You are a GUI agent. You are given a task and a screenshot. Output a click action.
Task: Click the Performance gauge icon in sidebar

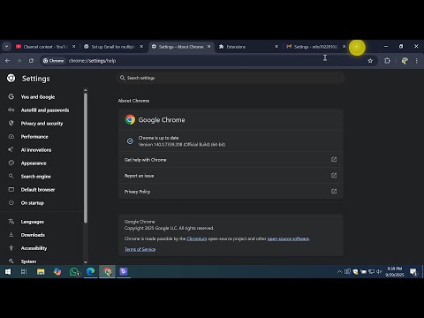coord(11,136)
